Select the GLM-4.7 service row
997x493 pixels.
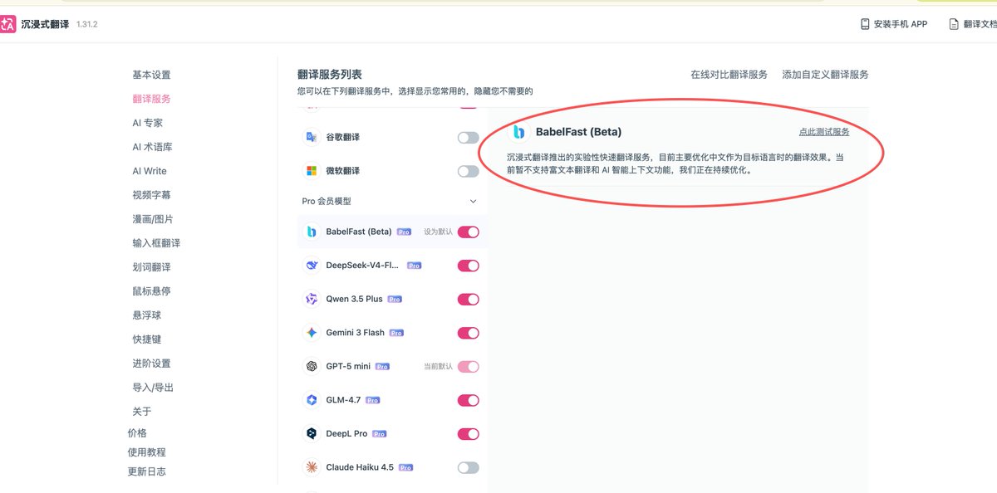tap(392, 400)
